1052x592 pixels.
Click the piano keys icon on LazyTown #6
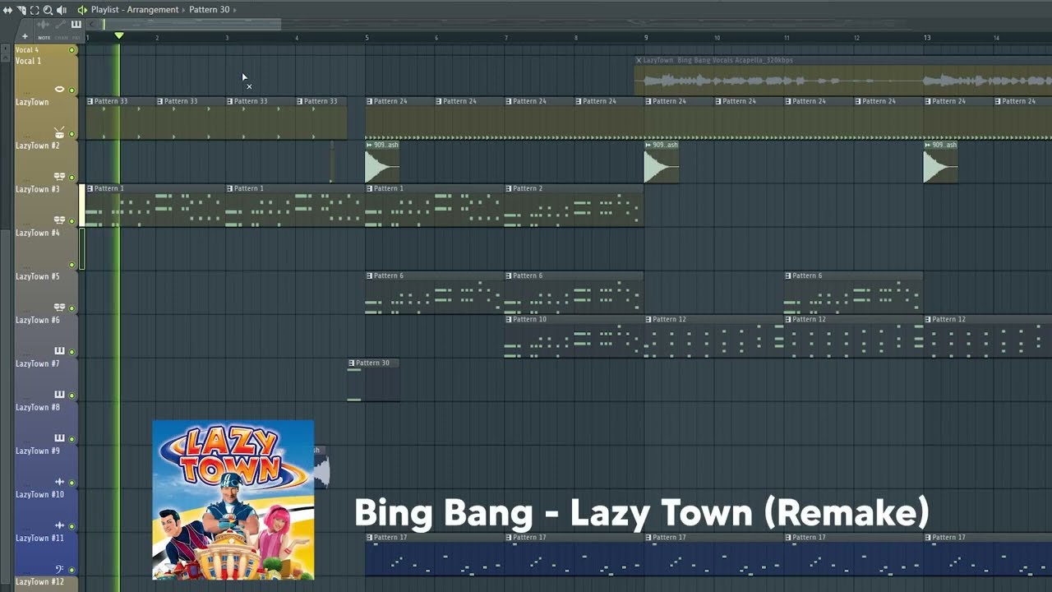coord(59,350)
